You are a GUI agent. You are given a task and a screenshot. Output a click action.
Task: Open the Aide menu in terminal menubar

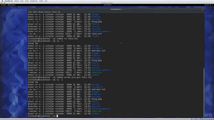[x=59, y=12]
